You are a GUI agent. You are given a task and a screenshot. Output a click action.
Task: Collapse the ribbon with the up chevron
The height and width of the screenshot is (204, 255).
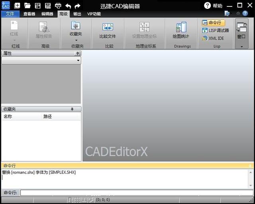[x=238, y=13]
